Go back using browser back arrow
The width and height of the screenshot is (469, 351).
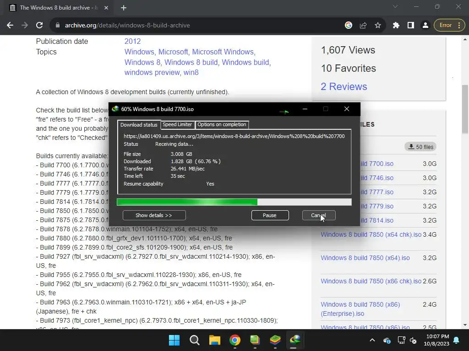click(x=10, y=26)
